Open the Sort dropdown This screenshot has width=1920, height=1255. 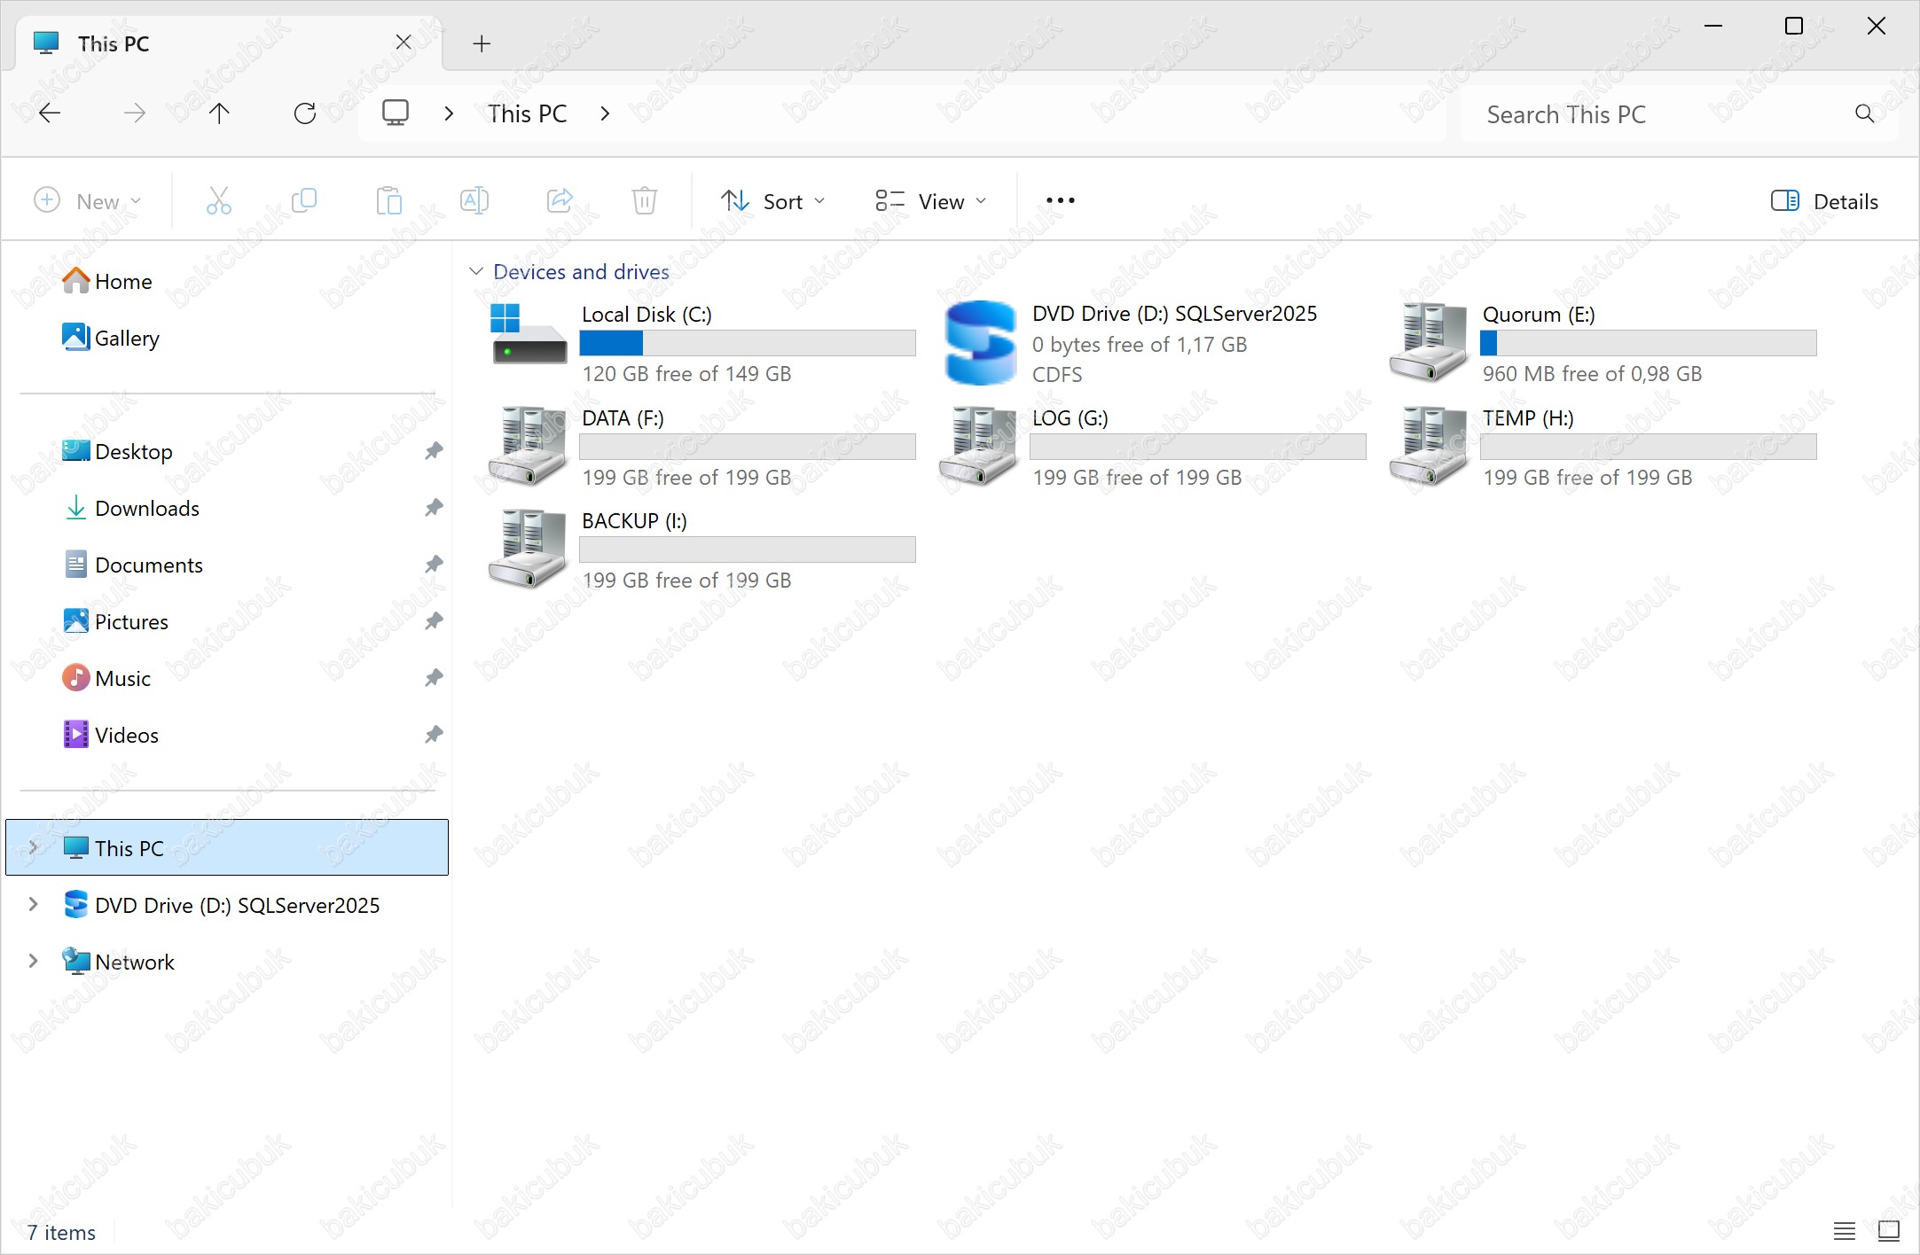point(773,201)
